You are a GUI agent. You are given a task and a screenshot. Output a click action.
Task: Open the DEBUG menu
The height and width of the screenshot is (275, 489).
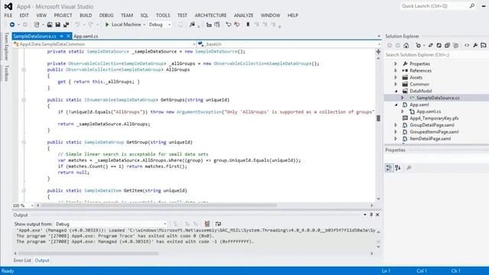(106, 15)
